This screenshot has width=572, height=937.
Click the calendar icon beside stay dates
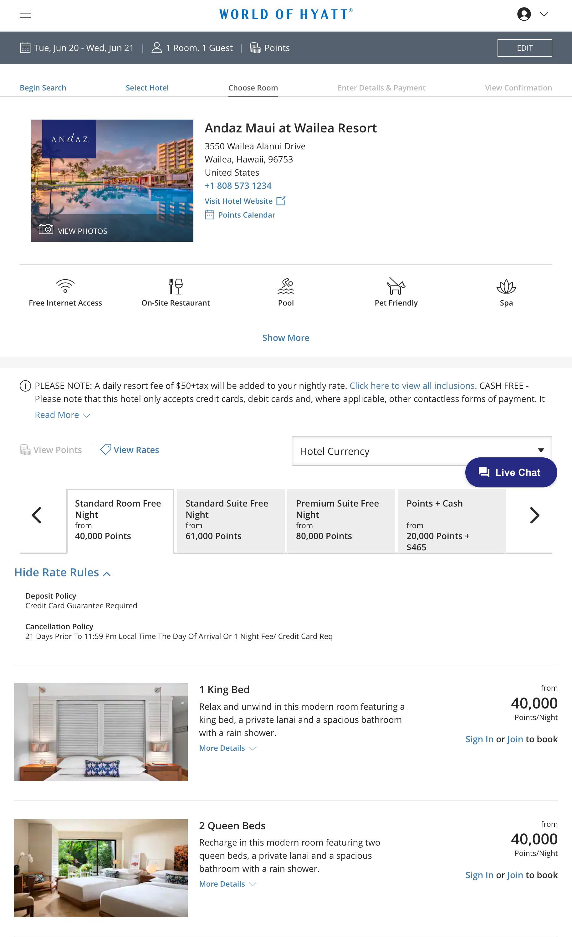25,48
